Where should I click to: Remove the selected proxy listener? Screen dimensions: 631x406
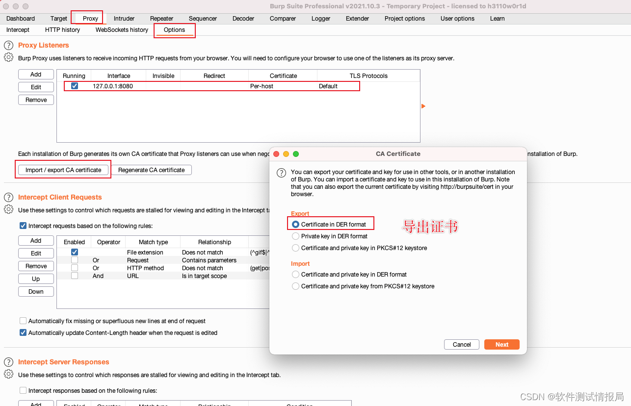(36, 100)
